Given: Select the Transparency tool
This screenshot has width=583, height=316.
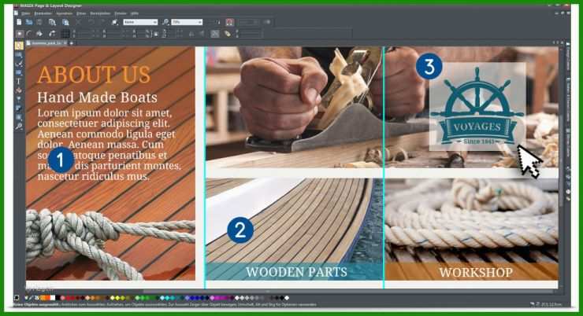Looking at the screenshot, I should coord(19,99).
